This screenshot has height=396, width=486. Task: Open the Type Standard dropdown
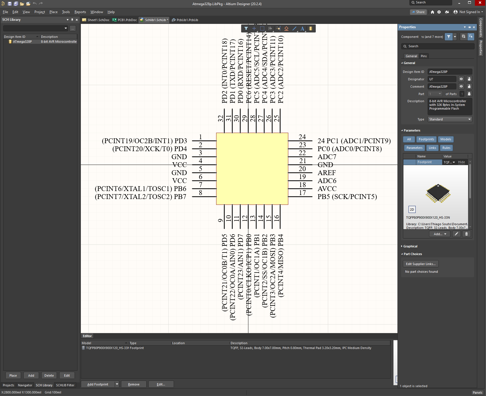450,119
